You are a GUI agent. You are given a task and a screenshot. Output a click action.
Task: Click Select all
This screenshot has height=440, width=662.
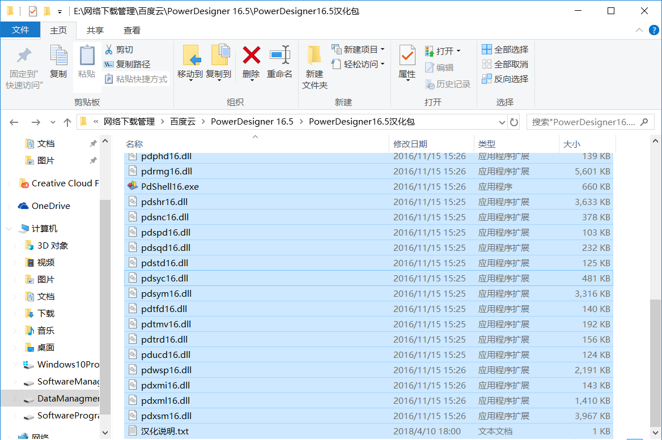(506, 49)
